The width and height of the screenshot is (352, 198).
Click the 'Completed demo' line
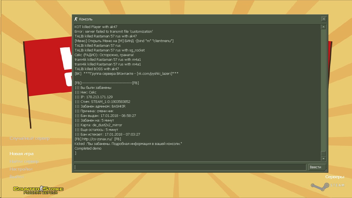tap(88, 148)
